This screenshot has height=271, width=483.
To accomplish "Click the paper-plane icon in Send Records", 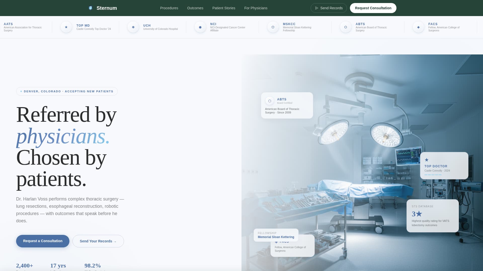I will pos(317,8).
